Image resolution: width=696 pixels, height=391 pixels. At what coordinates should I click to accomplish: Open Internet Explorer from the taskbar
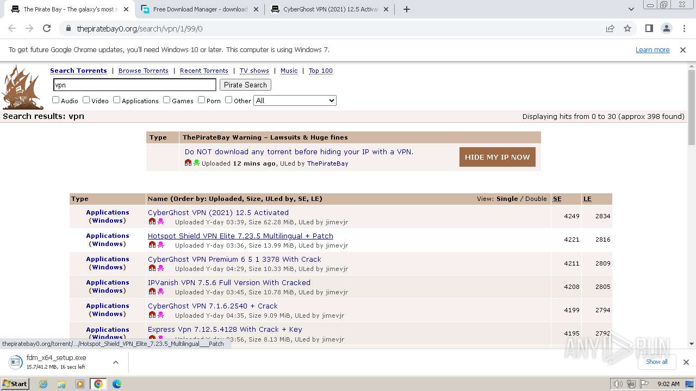43,384
